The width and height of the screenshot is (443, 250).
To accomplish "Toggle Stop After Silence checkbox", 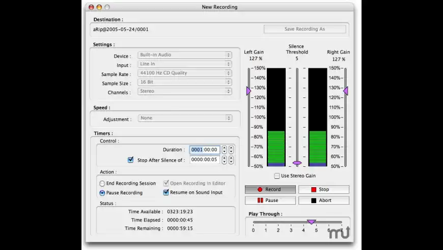I will click(x=130, y=160).
